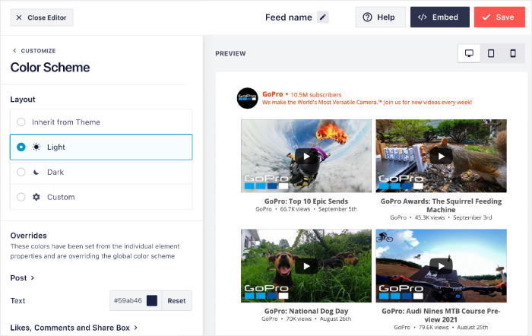Expand Likes, Comments and Share Box section
This screenshot has width=532, height=336.
point(74,328)
